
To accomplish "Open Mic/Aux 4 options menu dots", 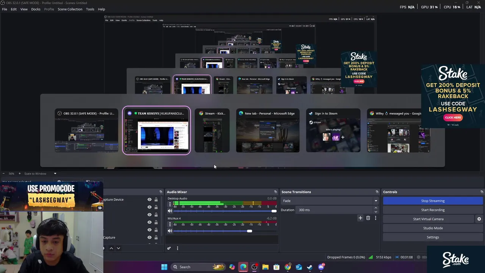I will [170, 224].
